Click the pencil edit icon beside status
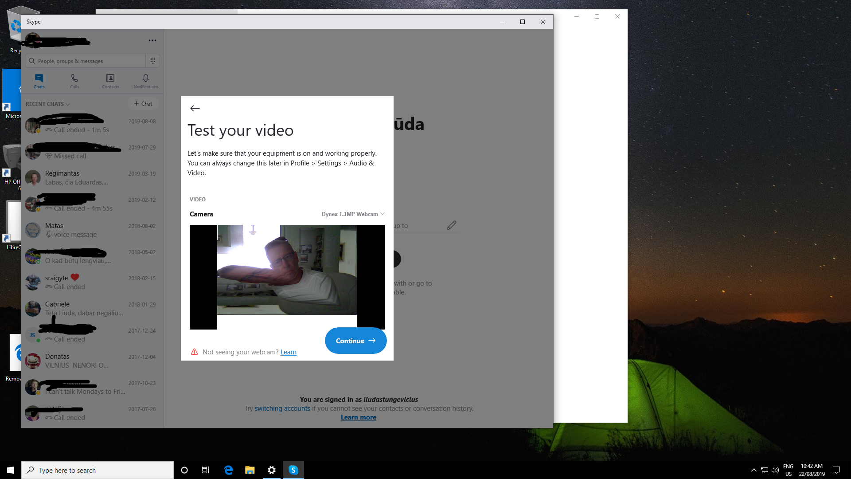 point(452,225)
